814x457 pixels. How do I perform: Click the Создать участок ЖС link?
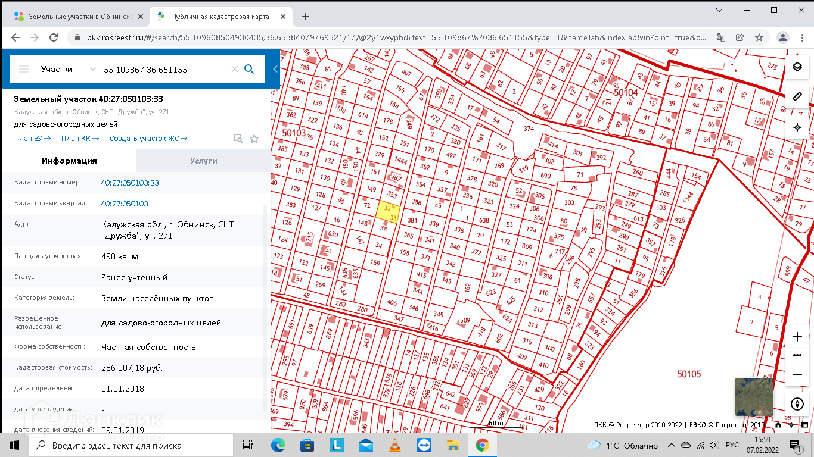pos(148,139)
